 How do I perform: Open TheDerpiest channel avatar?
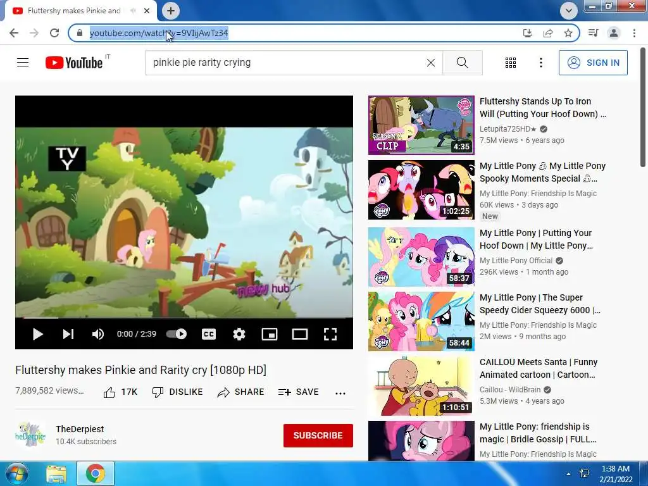tap(30, 435)
